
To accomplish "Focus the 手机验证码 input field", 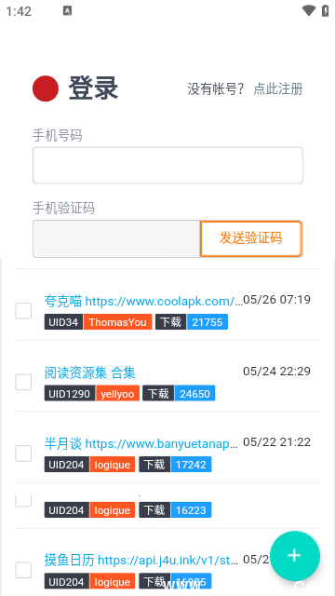I will pos(116,238).
